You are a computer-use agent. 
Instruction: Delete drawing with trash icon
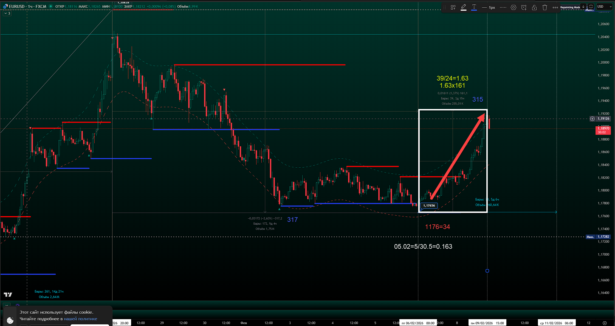coord(545,7)
